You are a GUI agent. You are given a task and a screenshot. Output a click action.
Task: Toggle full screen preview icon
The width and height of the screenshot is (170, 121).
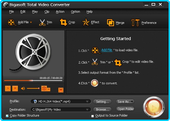coord(61,90)
